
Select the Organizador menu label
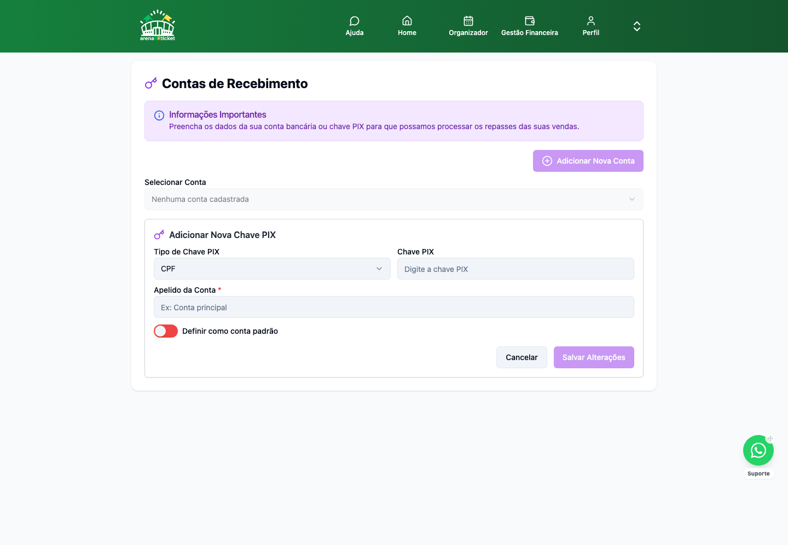(468, 33)
